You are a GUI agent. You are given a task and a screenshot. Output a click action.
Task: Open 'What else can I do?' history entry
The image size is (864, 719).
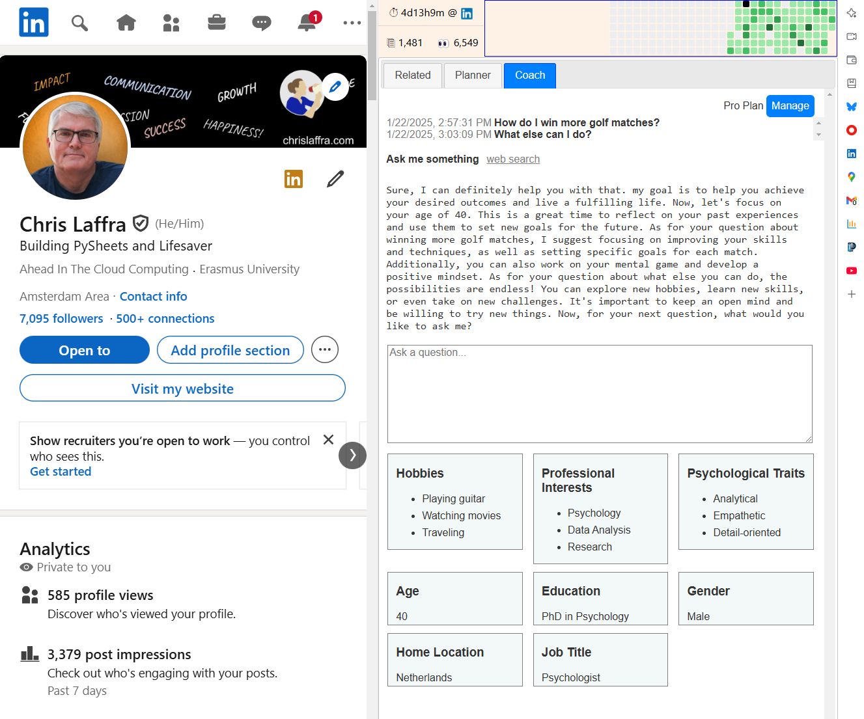pyautogui.click(x=543, y=134)
